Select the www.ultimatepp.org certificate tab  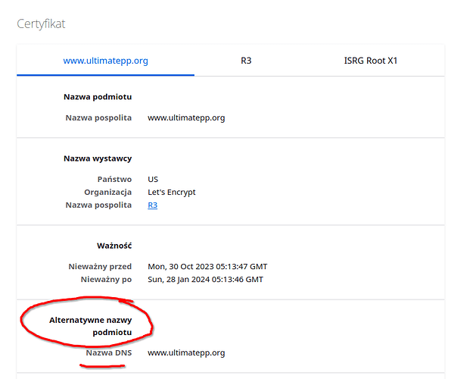click(x=105, y=61)
